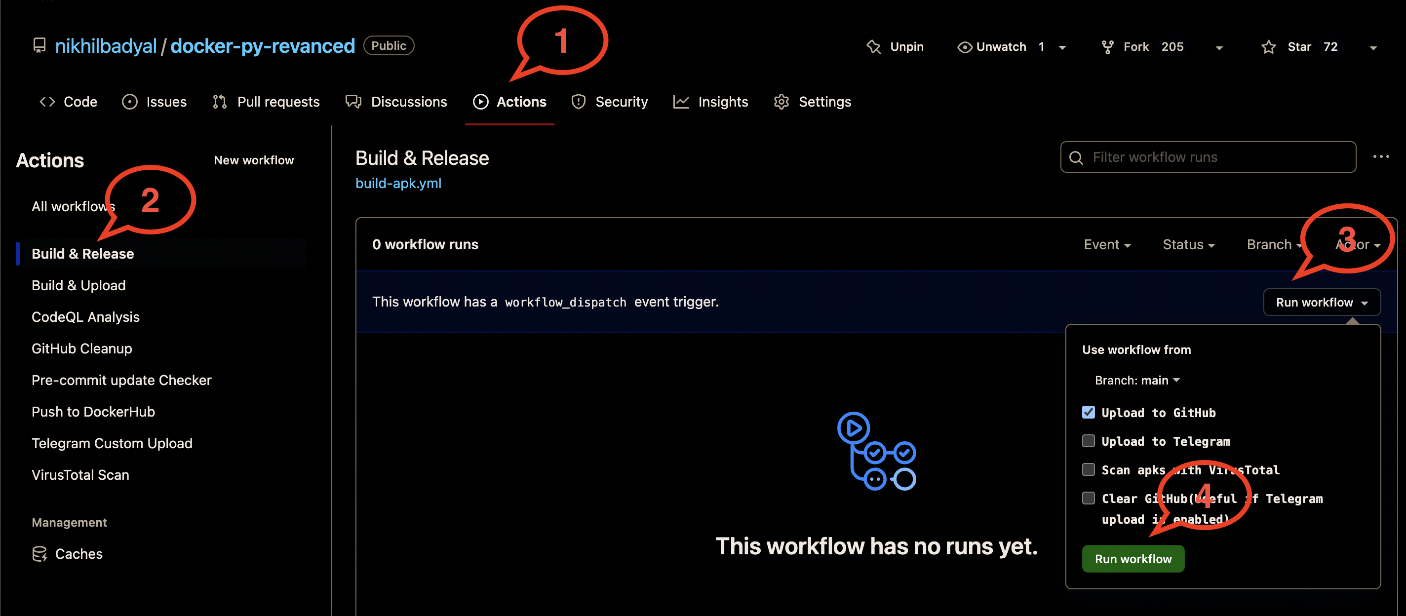Click the Issues circle icon
This screenshot has height=616, width=1406.
coord(129,102)
